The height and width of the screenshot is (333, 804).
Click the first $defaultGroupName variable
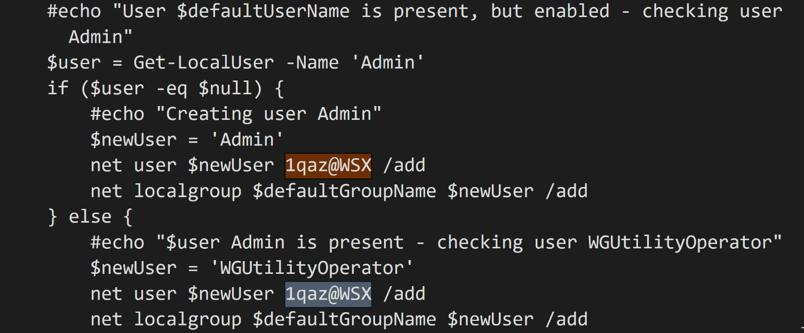(344, 191)
